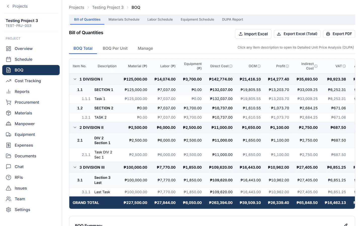Click the Profit column info icon
Image resolution: width=362 pixels, height=226 pixels.
click(287, 66)
